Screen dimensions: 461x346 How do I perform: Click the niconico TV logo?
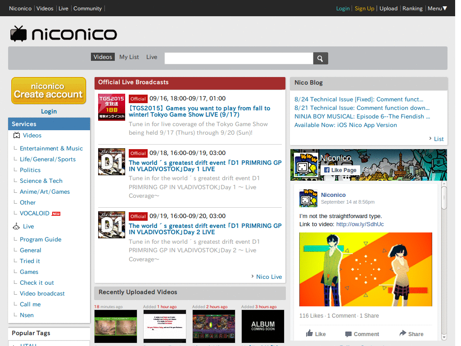(63, 33)
